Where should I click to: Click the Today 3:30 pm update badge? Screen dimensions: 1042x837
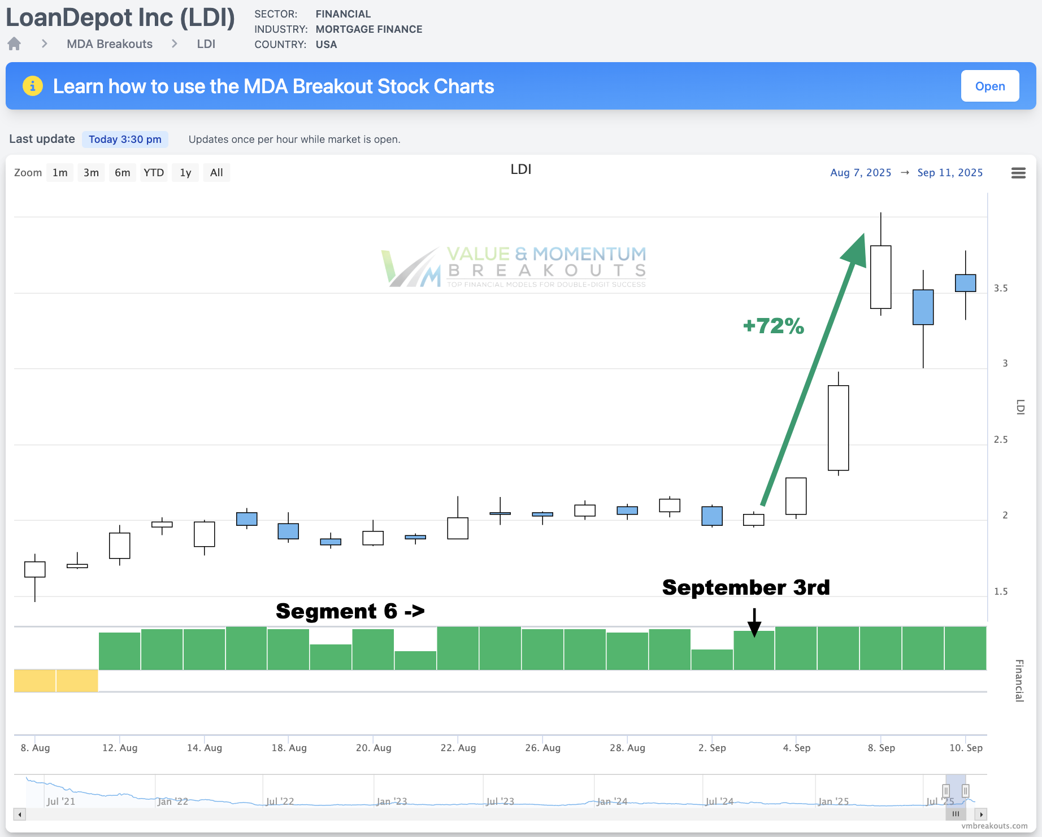coord(125,139)
